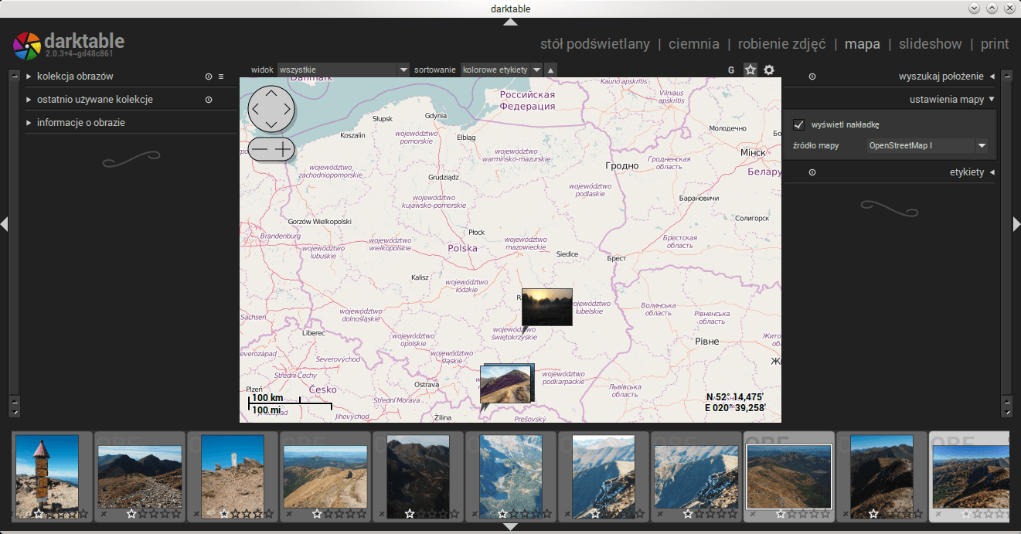Maximize the darktable window
Image resolution: width=1021 pixels, height=534 pixels.
[x=992, y=9]
